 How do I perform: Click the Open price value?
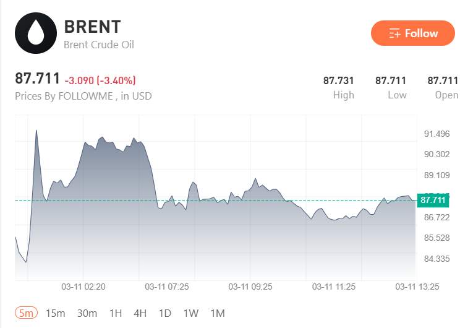pos(443,80)
